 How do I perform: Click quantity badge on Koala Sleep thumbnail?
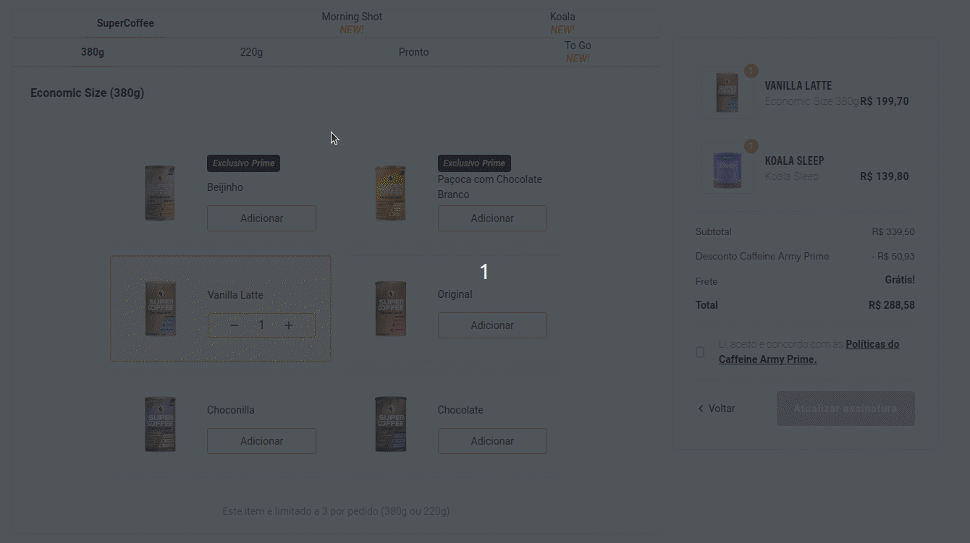pyautogui.click(x=751, y=146)
